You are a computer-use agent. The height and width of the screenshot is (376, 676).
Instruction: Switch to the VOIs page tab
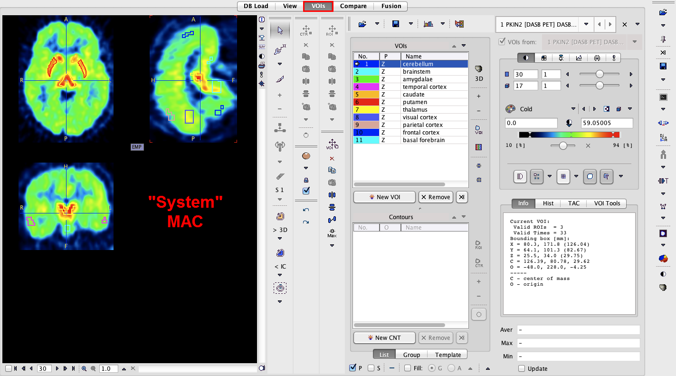tap(318, 6)
